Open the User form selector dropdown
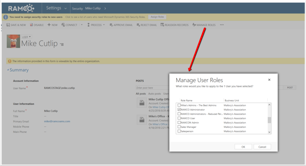 26,37
